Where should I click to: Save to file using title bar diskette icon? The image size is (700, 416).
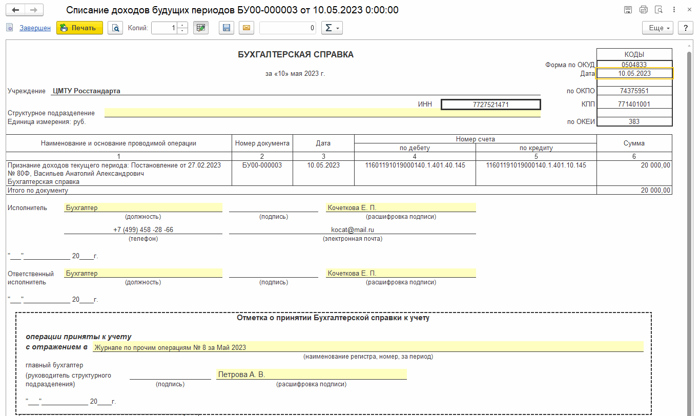pos(628,10)
